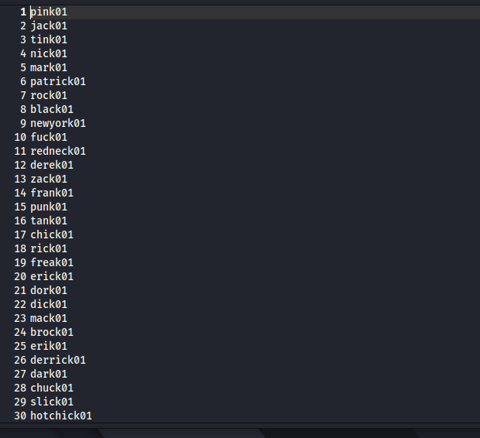Place cursor on mark01

pyautogui.click(x=49, y=67)
